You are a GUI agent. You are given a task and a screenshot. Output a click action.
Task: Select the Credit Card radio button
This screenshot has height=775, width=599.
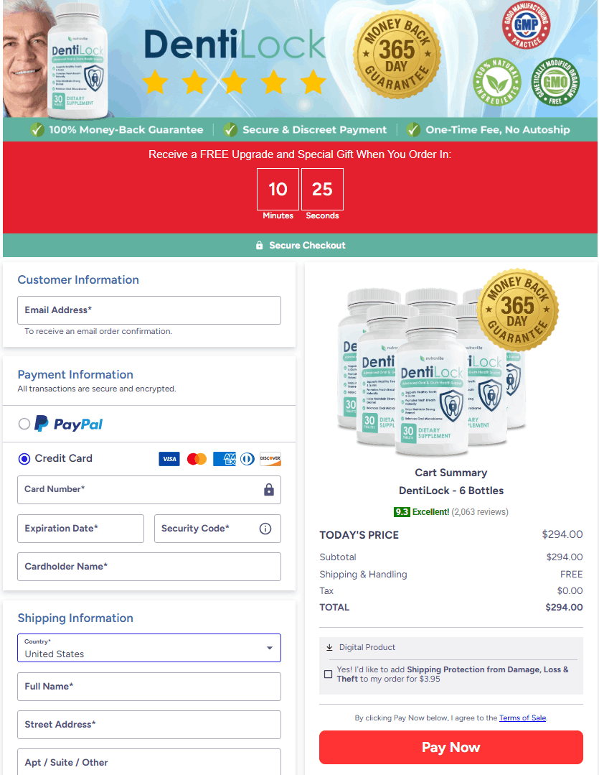tap(24, 459)
